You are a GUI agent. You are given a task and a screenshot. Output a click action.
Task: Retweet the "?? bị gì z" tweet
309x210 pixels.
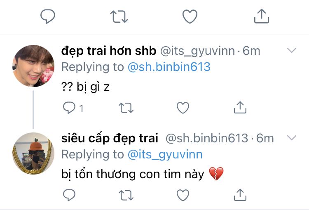click(x=126, y=108)
